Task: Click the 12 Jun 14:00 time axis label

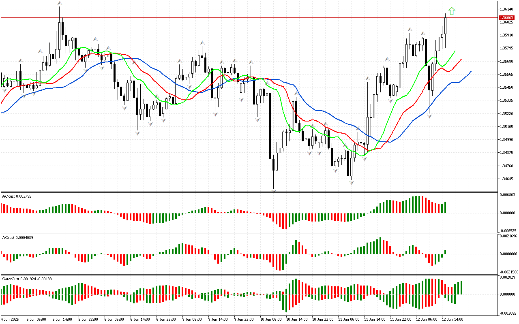Action: click(453, 320)
